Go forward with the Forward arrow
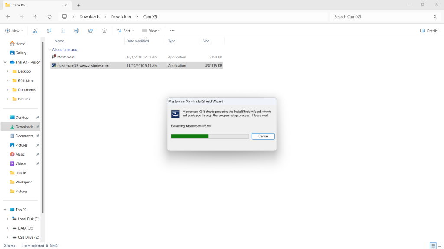 pyautogui.click(x=22, y=17)
